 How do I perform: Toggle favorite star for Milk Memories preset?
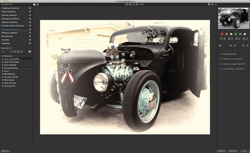pos(2,74)
